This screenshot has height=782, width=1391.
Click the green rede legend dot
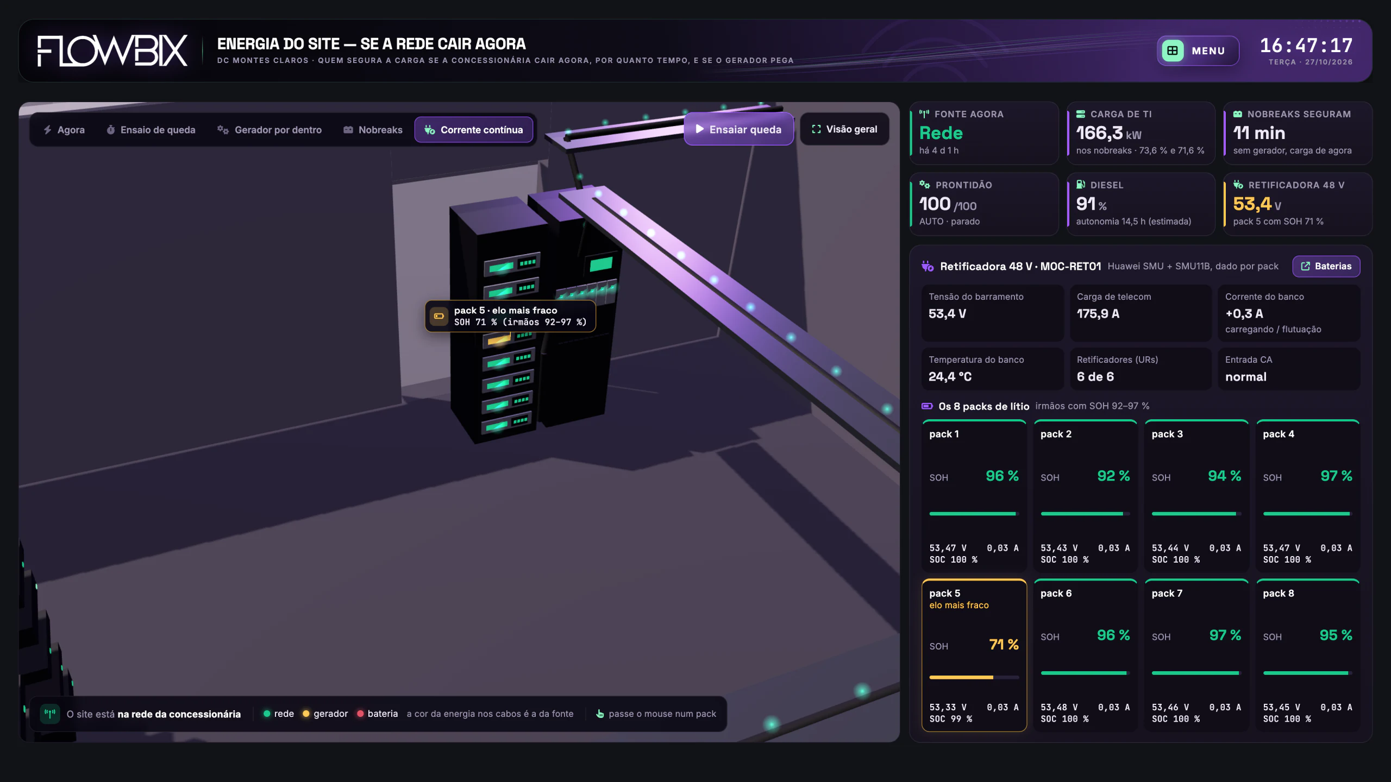[267, 714]
